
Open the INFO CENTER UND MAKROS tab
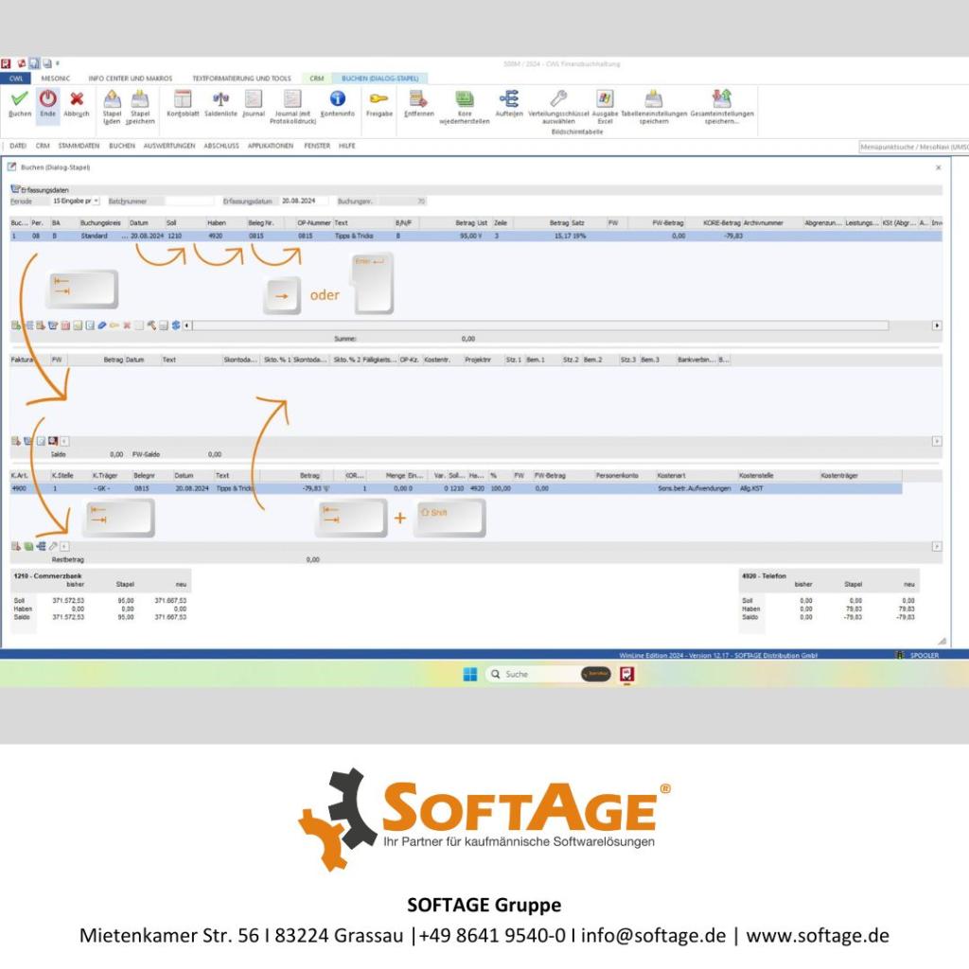point(131,79)
